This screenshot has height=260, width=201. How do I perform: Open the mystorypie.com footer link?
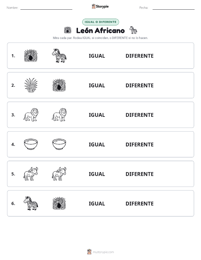[x=103, y=252]
